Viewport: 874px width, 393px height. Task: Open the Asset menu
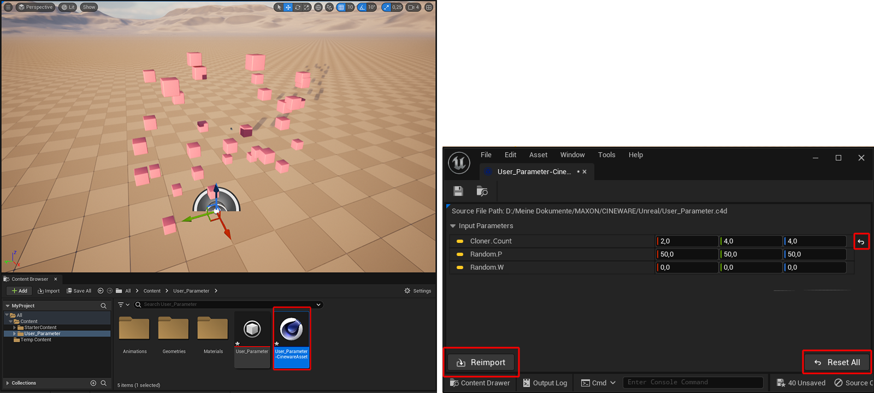(x=538, y=155)
